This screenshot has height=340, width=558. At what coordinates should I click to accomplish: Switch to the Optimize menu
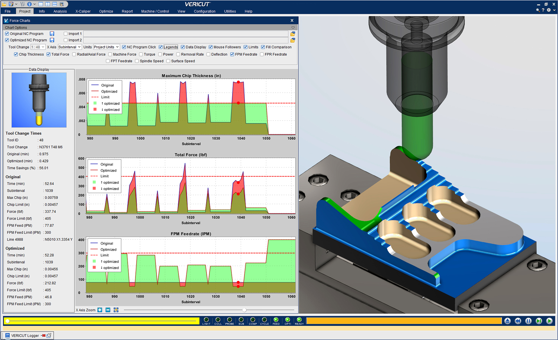(106, 11)
